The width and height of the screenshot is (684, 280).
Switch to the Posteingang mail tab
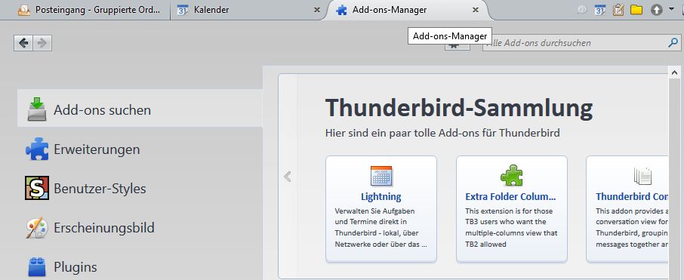89,10
